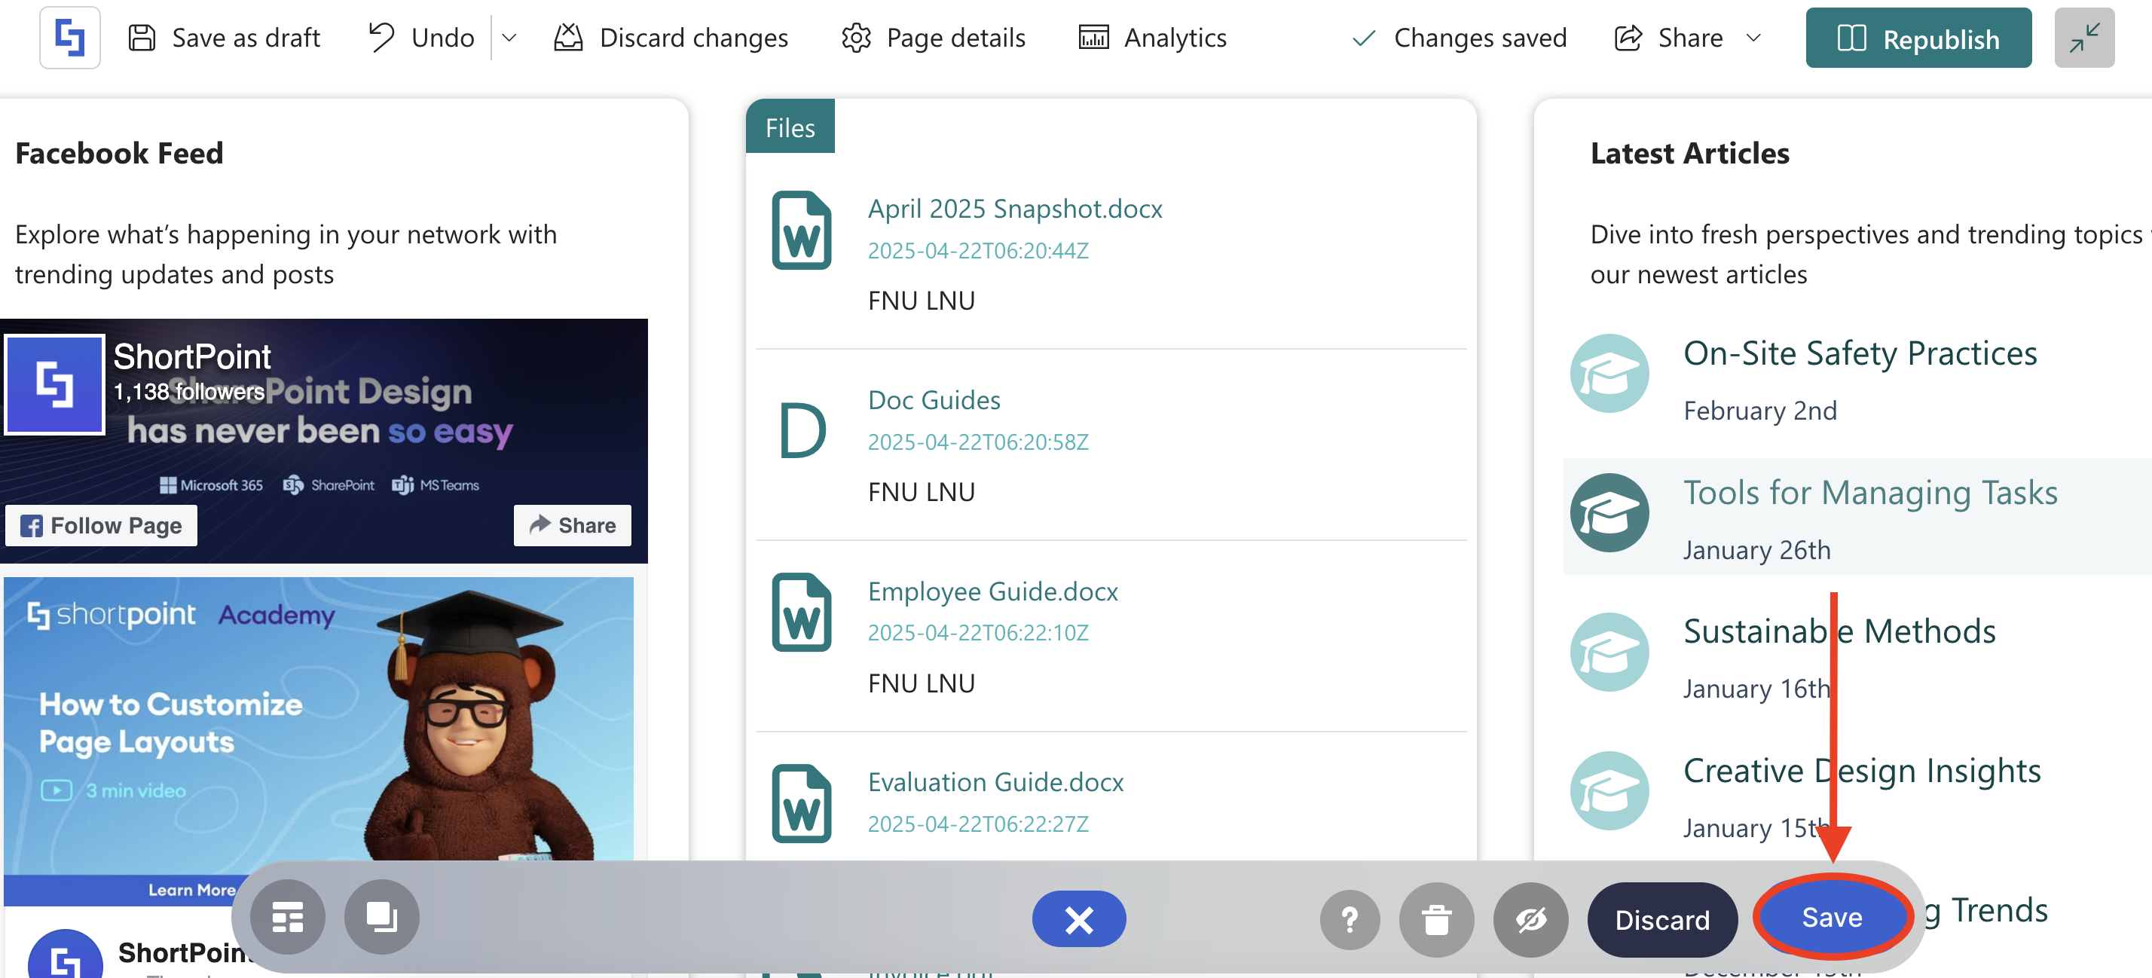Delete element using the trash icon

pyautogui.click(x=1436, y=919)
